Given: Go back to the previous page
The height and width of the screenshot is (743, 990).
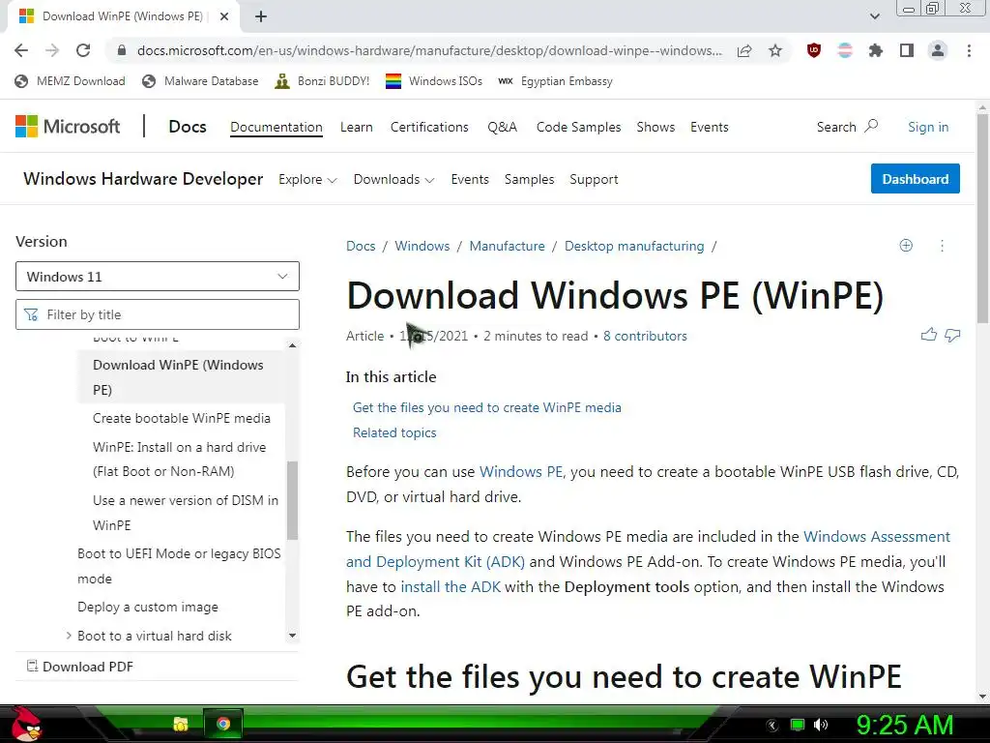Looking at the screenshot, I should (x=21, y=50).
